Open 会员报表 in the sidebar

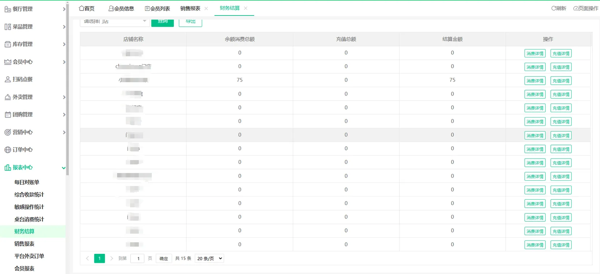[24, 268]
